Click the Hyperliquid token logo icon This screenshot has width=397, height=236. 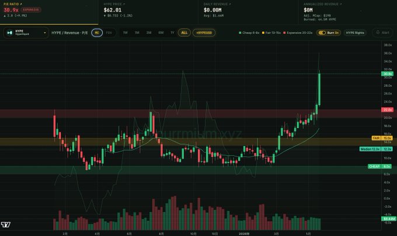pos(9,33)
